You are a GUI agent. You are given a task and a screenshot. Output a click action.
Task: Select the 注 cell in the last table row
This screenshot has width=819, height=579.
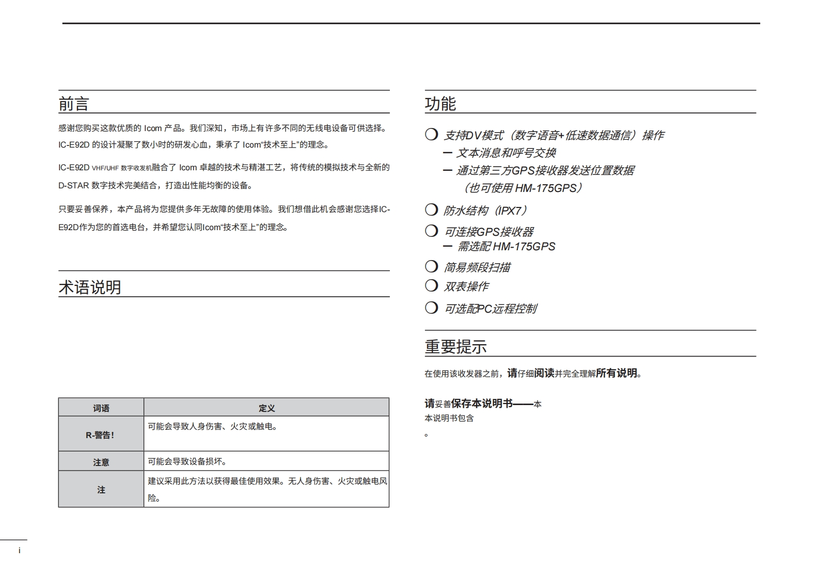pos(101,489)
